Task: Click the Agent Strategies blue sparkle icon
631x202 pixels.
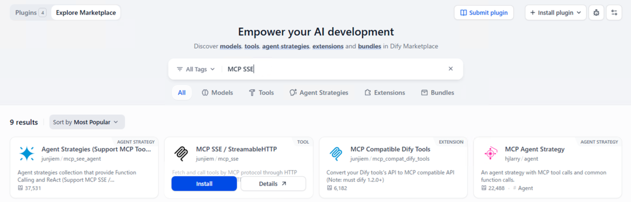Action: [27, 153]
